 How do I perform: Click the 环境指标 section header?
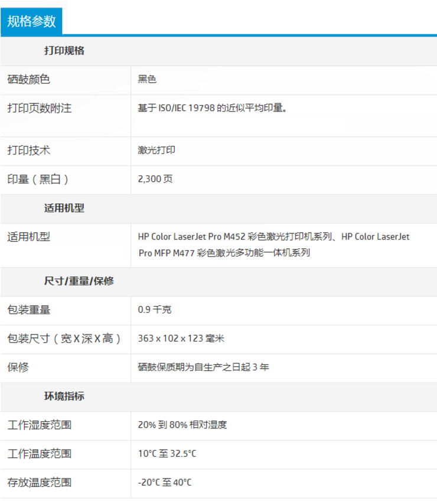coord(64,396)
